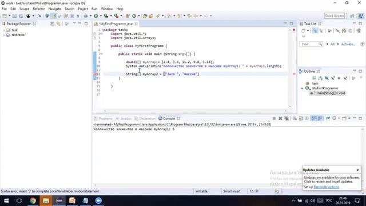
Task: Click the Reminder options link
Action: click(x=326, y=187)
